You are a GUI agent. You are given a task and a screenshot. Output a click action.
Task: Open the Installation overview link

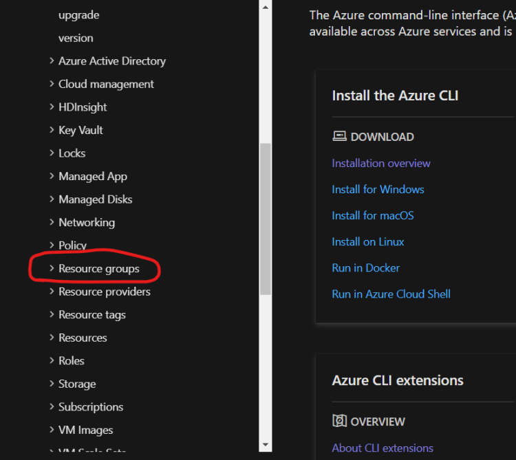click(381, 163)
